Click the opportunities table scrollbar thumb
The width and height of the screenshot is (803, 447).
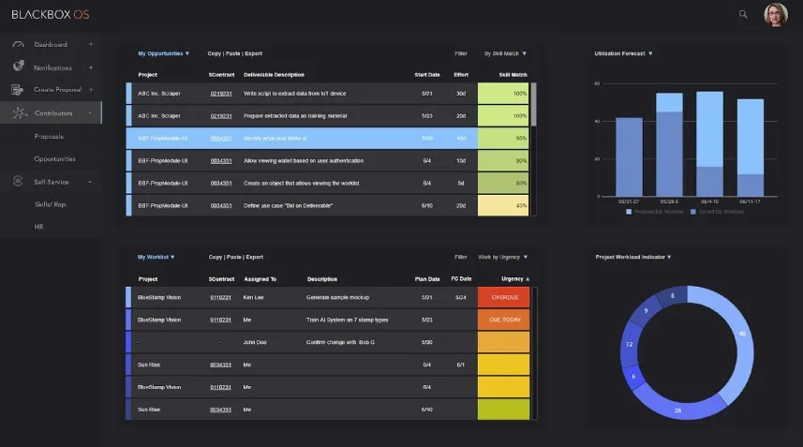point(534,104)
